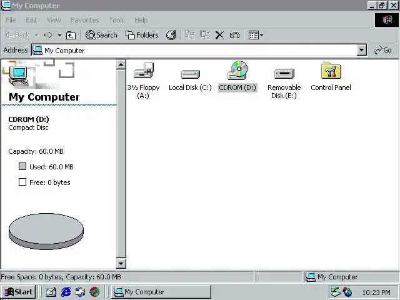Open the View menu
The image size is (400, 300).
(x=54, y=20)
